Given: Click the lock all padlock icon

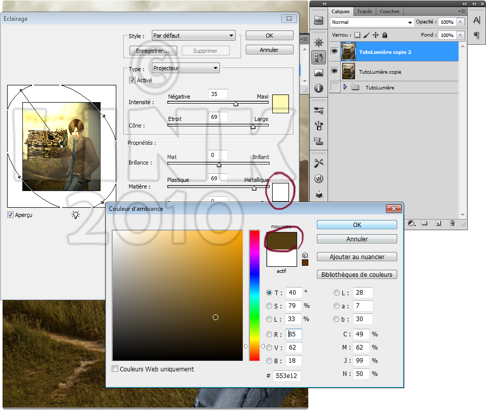Looking at the screenshot, I should click(385, 35).
